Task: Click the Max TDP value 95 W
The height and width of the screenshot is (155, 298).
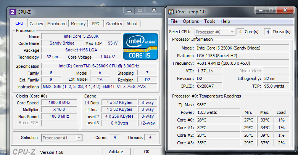Action: (x=113, y=43)
